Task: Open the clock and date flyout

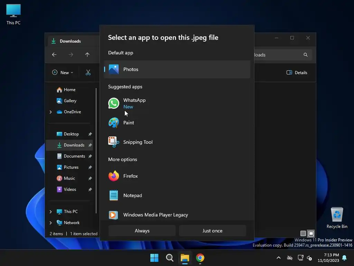Action: 328,258
